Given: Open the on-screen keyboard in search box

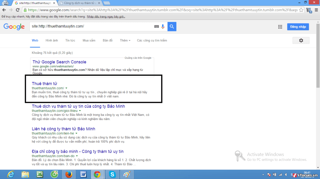Looking at the screenshot, I should coord(156,26).
